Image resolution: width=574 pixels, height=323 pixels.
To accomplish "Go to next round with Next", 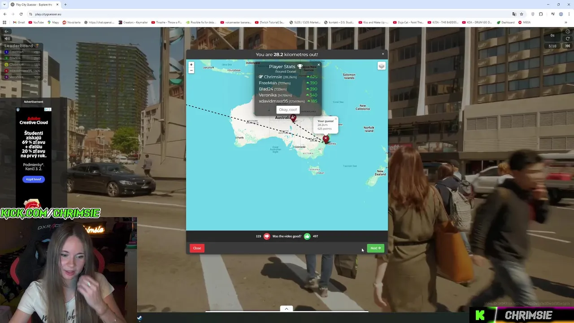I will [375, 248].
